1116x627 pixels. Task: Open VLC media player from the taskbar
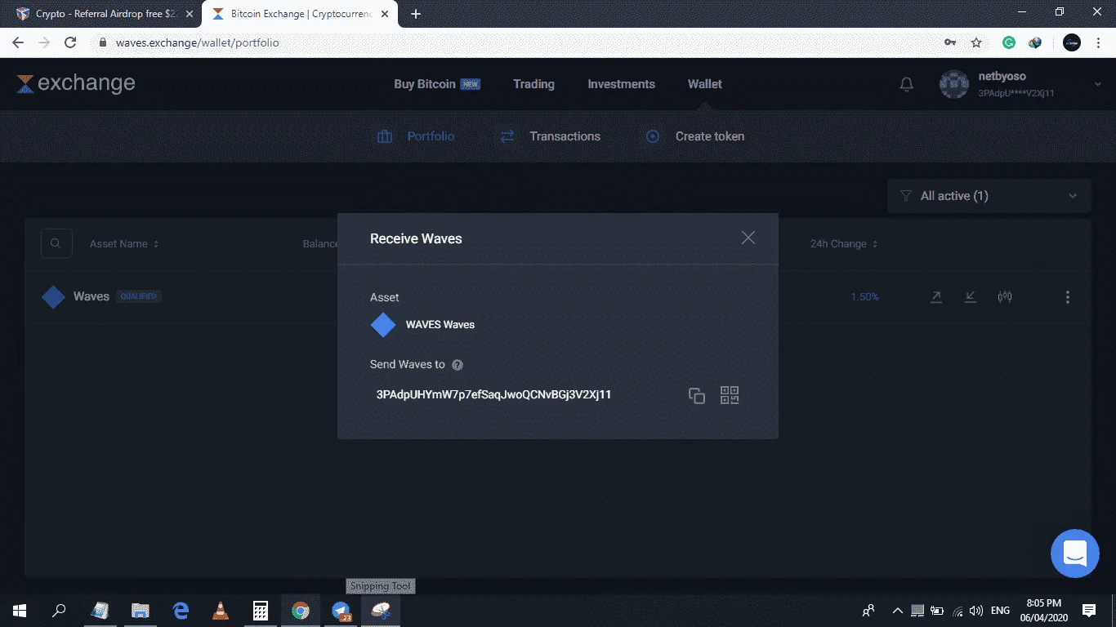click(x=221, y=610)
